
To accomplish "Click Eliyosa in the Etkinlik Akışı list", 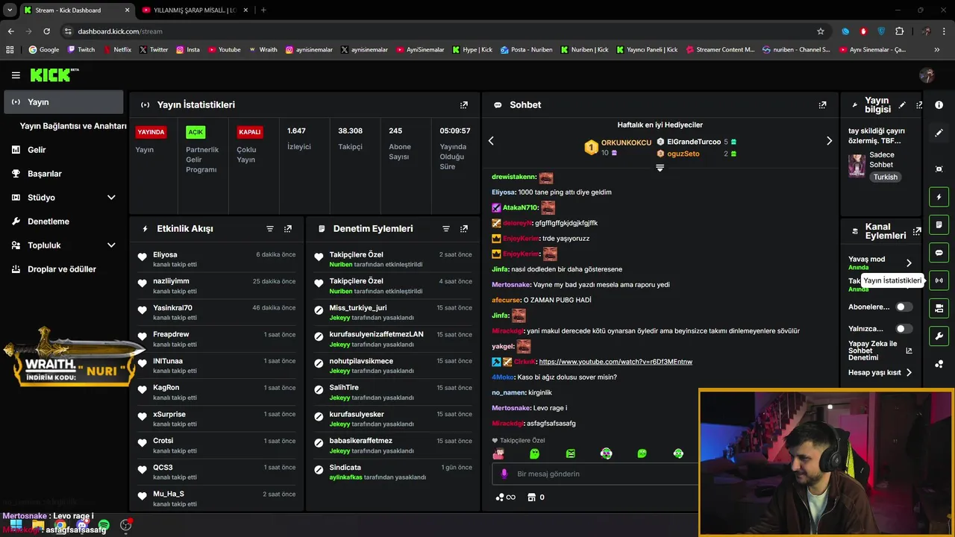I will pos(165,254).
